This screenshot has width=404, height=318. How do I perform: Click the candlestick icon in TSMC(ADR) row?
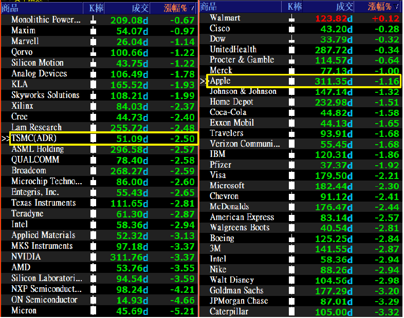coord(94,138)
